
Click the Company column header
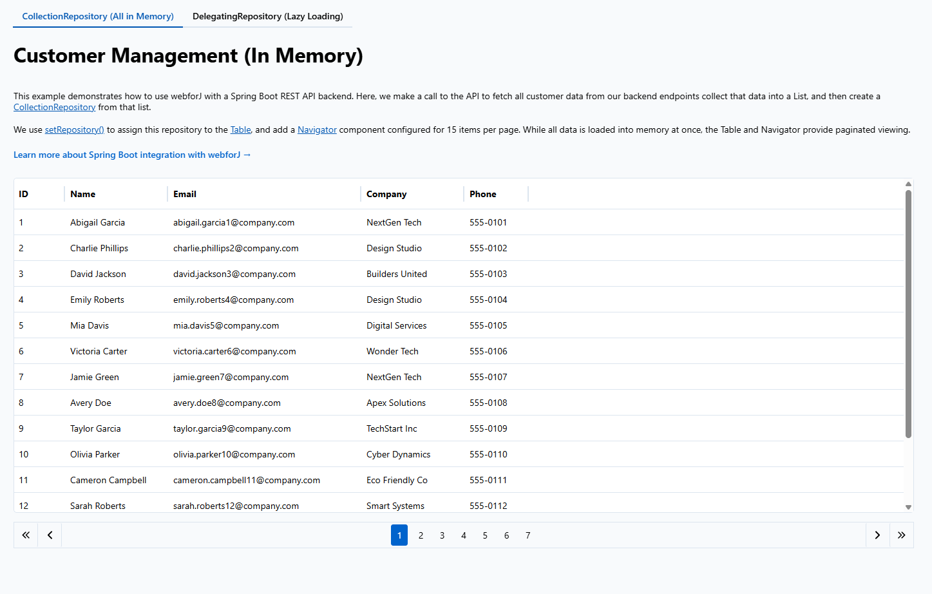386,194
